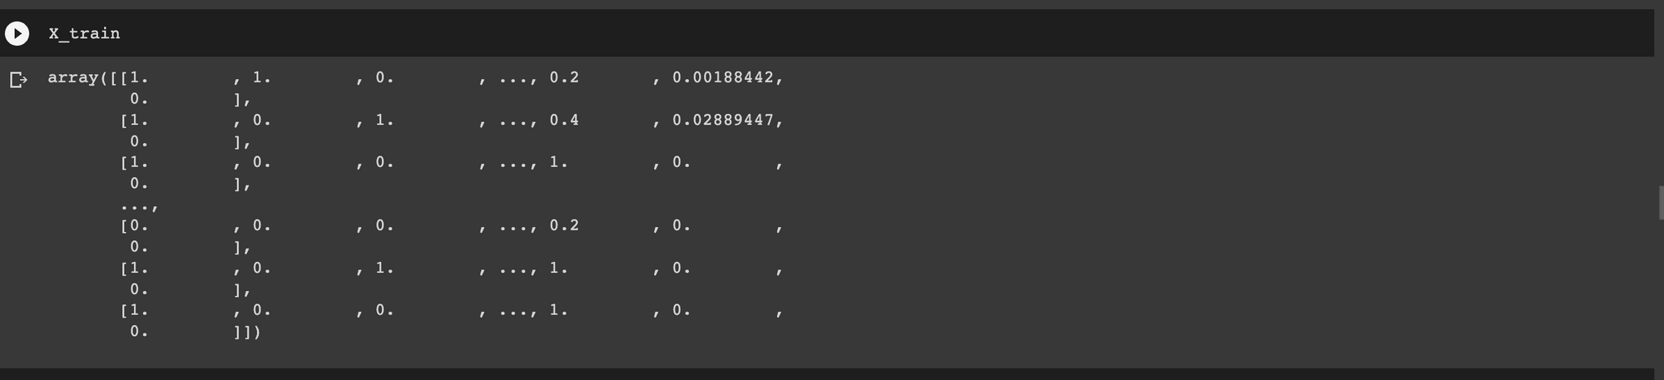1664x380 pixels.
Task: Click the 0.4 value in second row
Action: [564, 120]
